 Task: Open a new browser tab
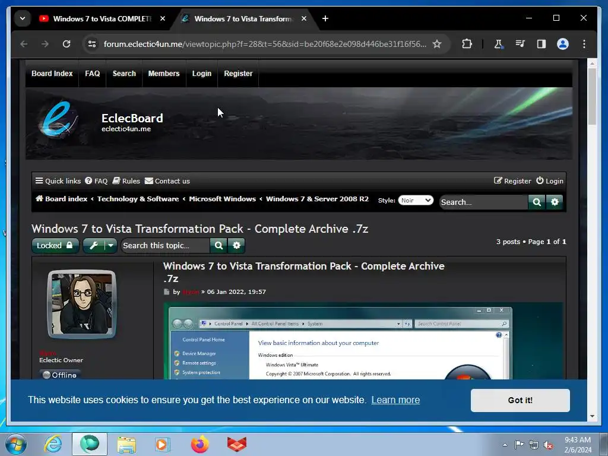click(325, 18)
